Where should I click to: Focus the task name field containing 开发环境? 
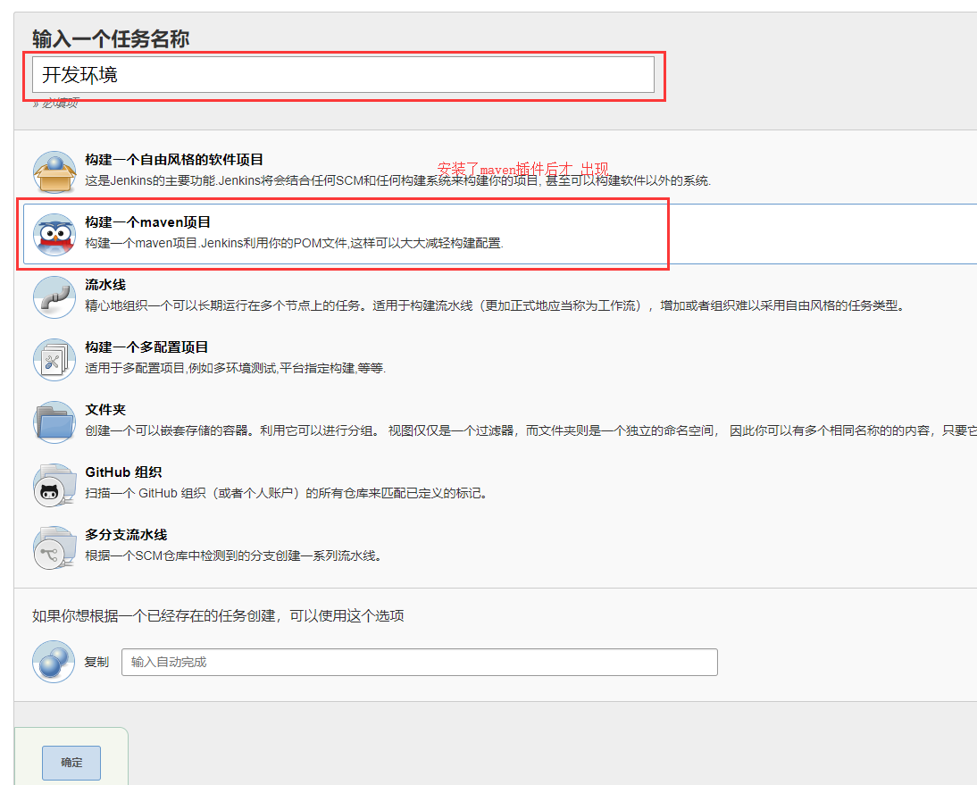[x=343, y=75]
